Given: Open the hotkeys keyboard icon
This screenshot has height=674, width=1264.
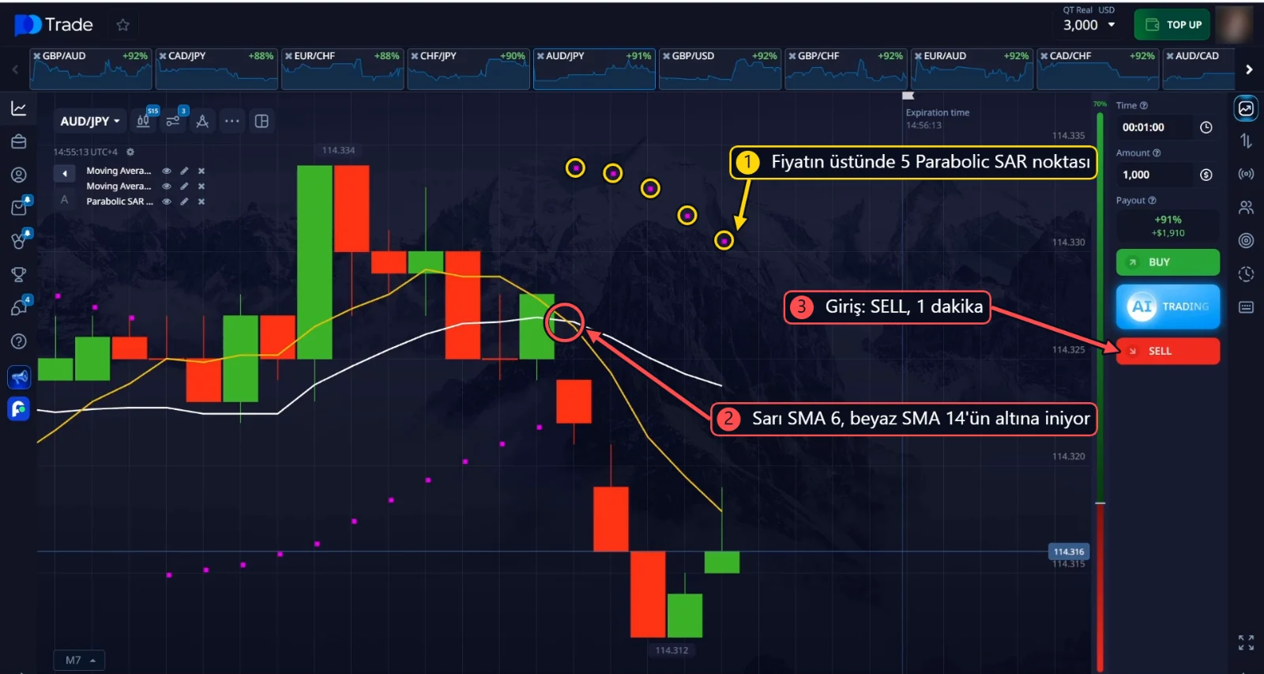Looking at the screenshot, I should [1246, 307].
